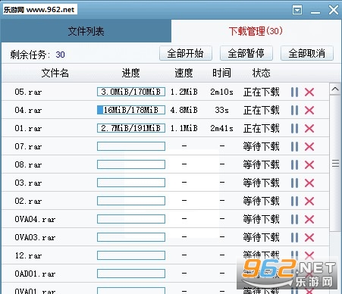Click the 07.rar empty progress bar
342x294 pixels.
click(131, 146)
